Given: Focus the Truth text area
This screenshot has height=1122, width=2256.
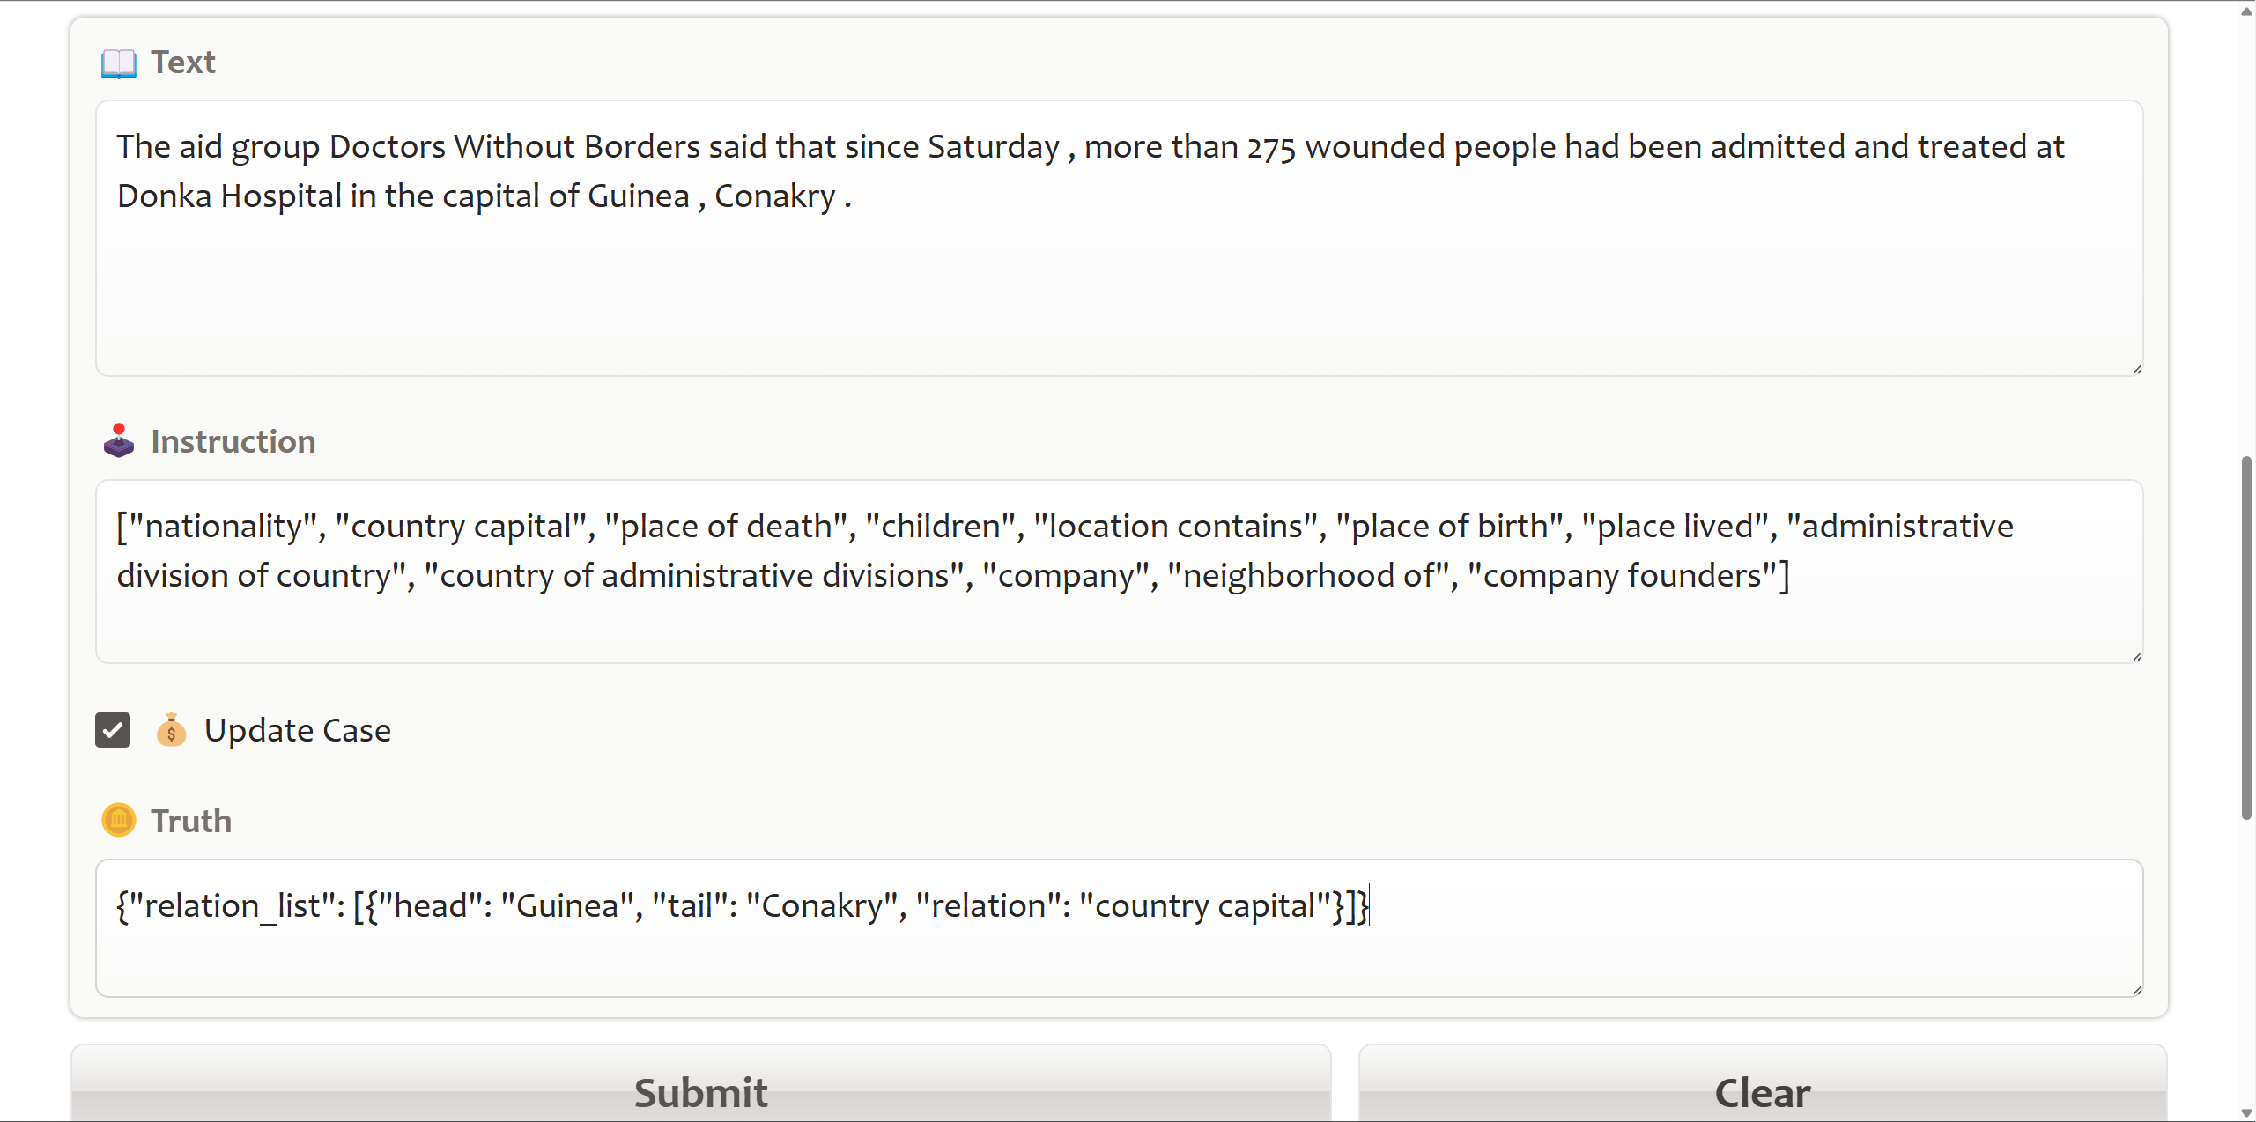Looking at the screenshot, I should tap(1119, 928).
